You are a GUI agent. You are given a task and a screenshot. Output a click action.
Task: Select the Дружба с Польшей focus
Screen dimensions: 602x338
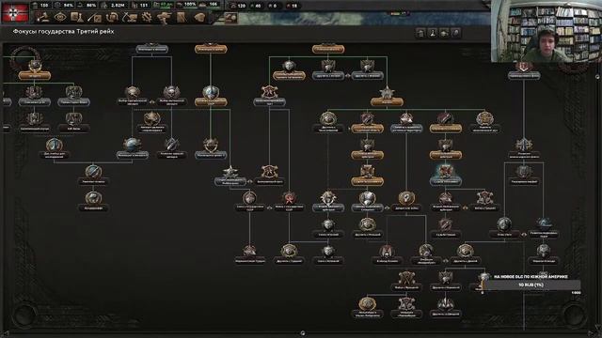(x=367, y=229)
